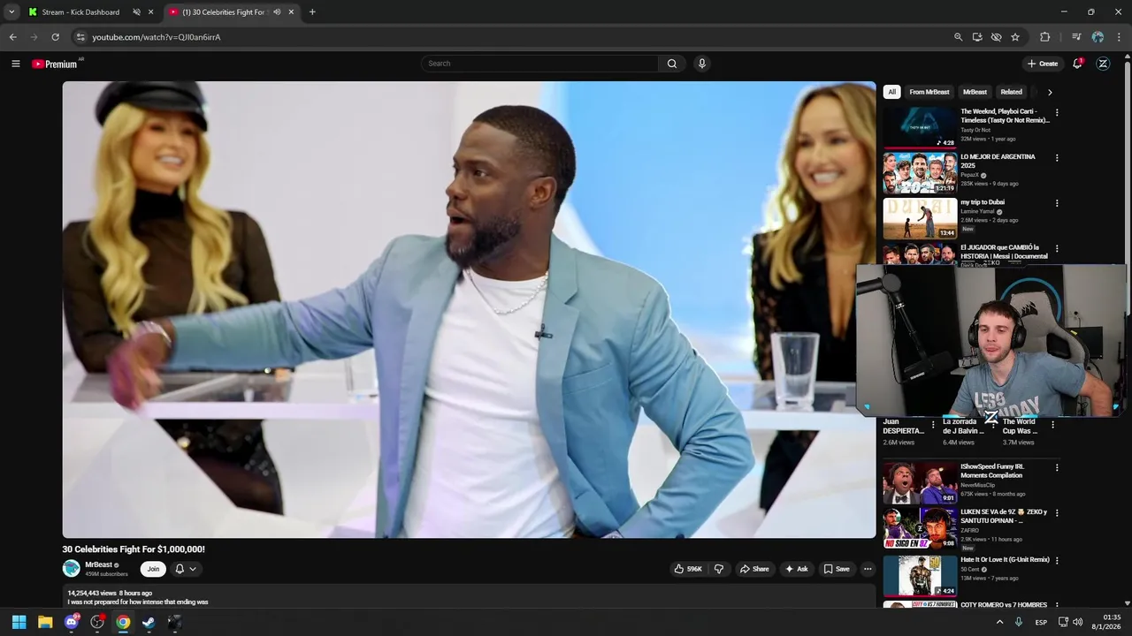1132x636 pixels.
Task: Open OBS Studio from the taskbar
Action: click(97, 622)
